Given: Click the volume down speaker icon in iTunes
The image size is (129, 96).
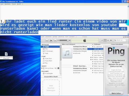Looking at the screenshot, I should point(58,40).
